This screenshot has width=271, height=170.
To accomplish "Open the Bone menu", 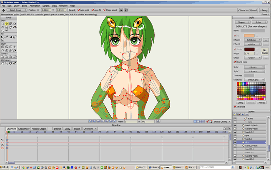I will coord(24,6).
